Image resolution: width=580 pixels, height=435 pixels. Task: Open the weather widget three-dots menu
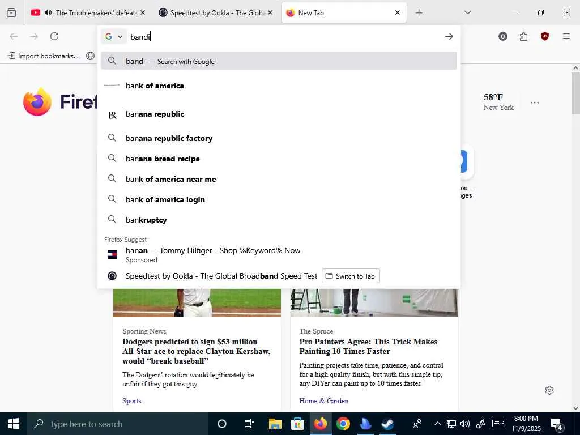(535, 103)
